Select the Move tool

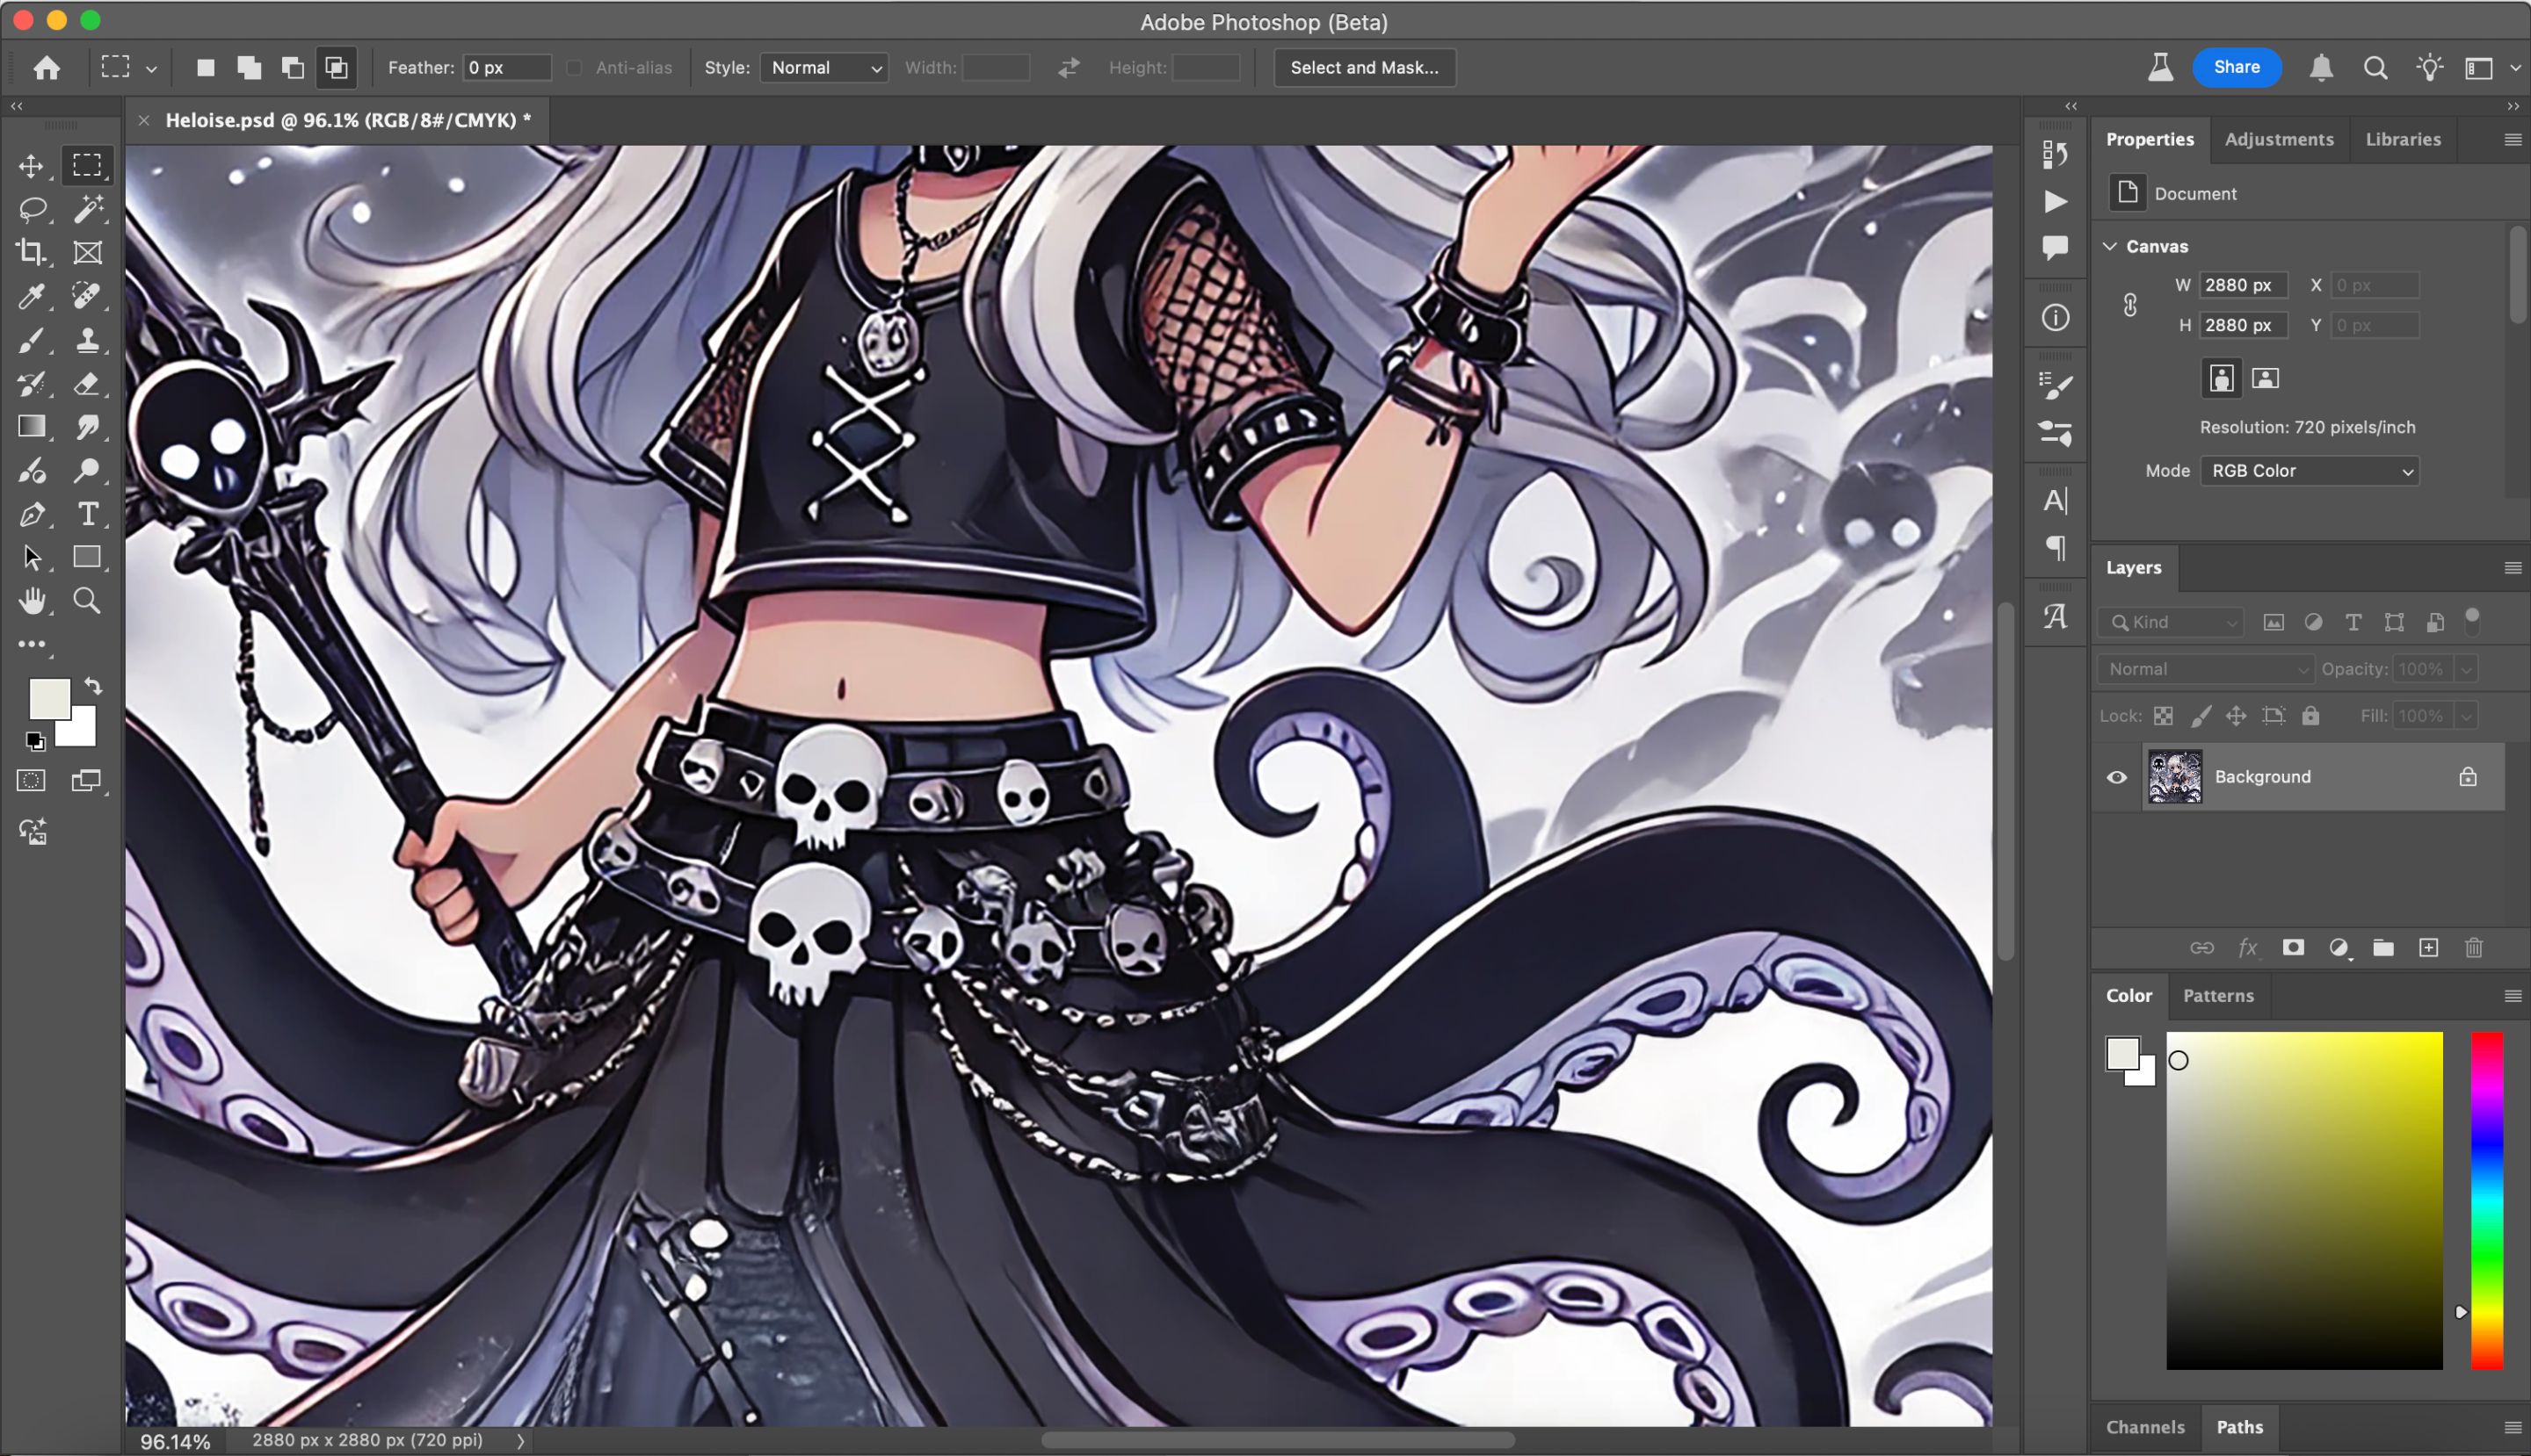(31, 166)
